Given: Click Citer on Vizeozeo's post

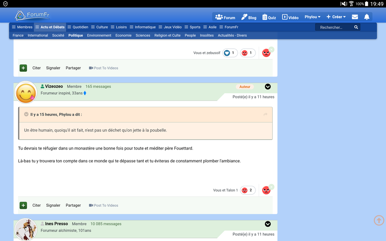Looking at the screenshot, I should (36, 205).
